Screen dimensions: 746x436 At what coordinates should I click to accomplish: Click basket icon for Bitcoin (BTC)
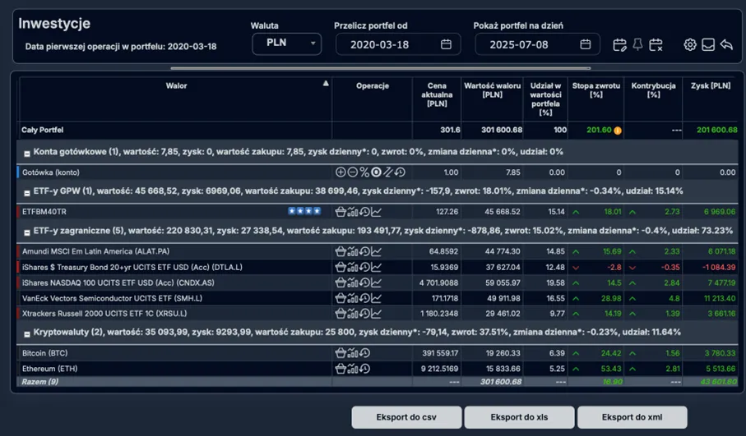(x=341, y=353)
